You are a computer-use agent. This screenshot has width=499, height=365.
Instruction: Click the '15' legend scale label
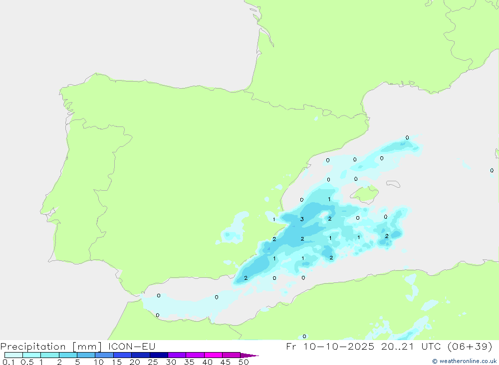pyautogui.click(x=117, y=362)
